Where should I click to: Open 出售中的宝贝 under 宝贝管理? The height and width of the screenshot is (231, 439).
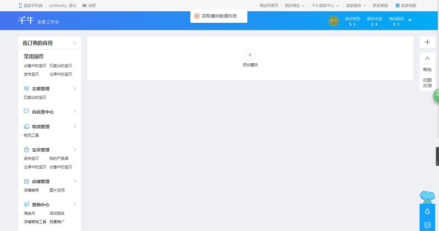click(x=61, y=167)
